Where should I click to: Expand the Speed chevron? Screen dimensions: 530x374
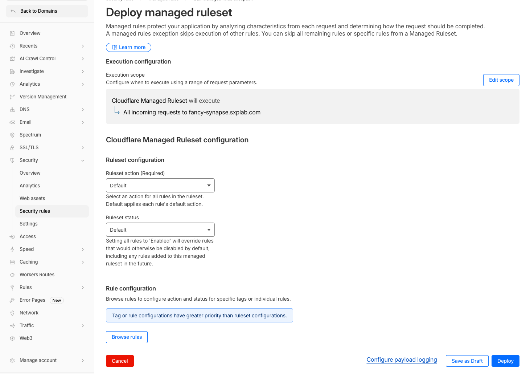(83, 249)
